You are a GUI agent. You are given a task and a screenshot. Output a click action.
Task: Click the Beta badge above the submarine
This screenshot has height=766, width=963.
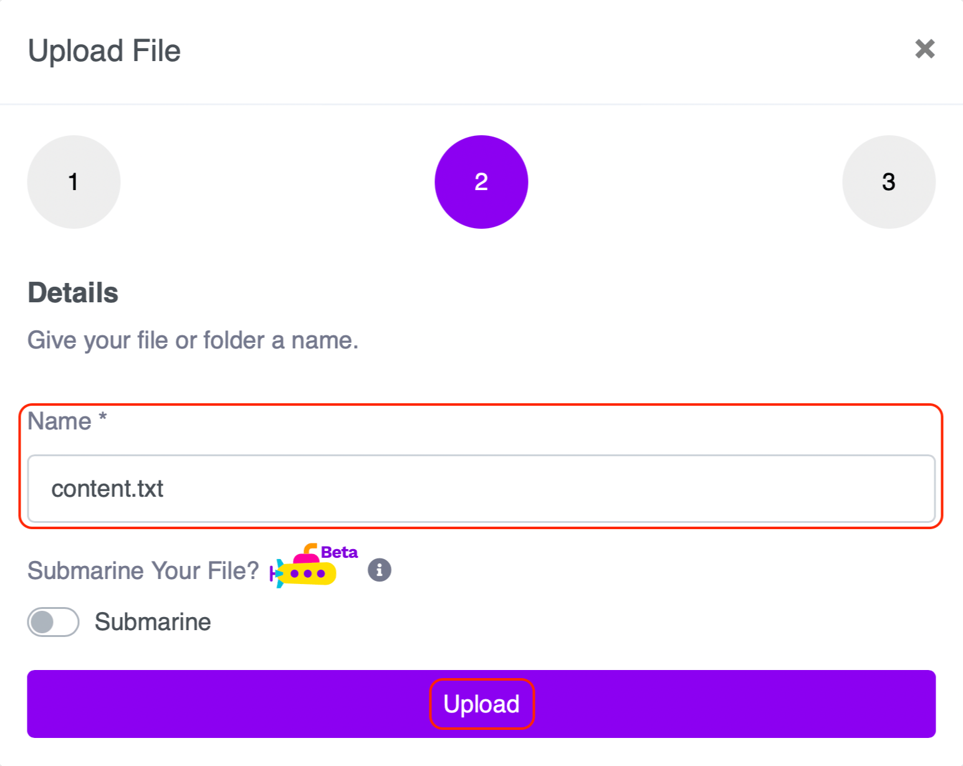coord(340,551)
